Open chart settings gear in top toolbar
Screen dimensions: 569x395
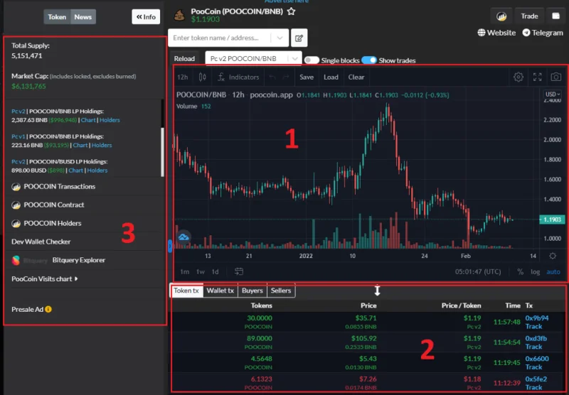pyautogui.click(x=519, y=77)
